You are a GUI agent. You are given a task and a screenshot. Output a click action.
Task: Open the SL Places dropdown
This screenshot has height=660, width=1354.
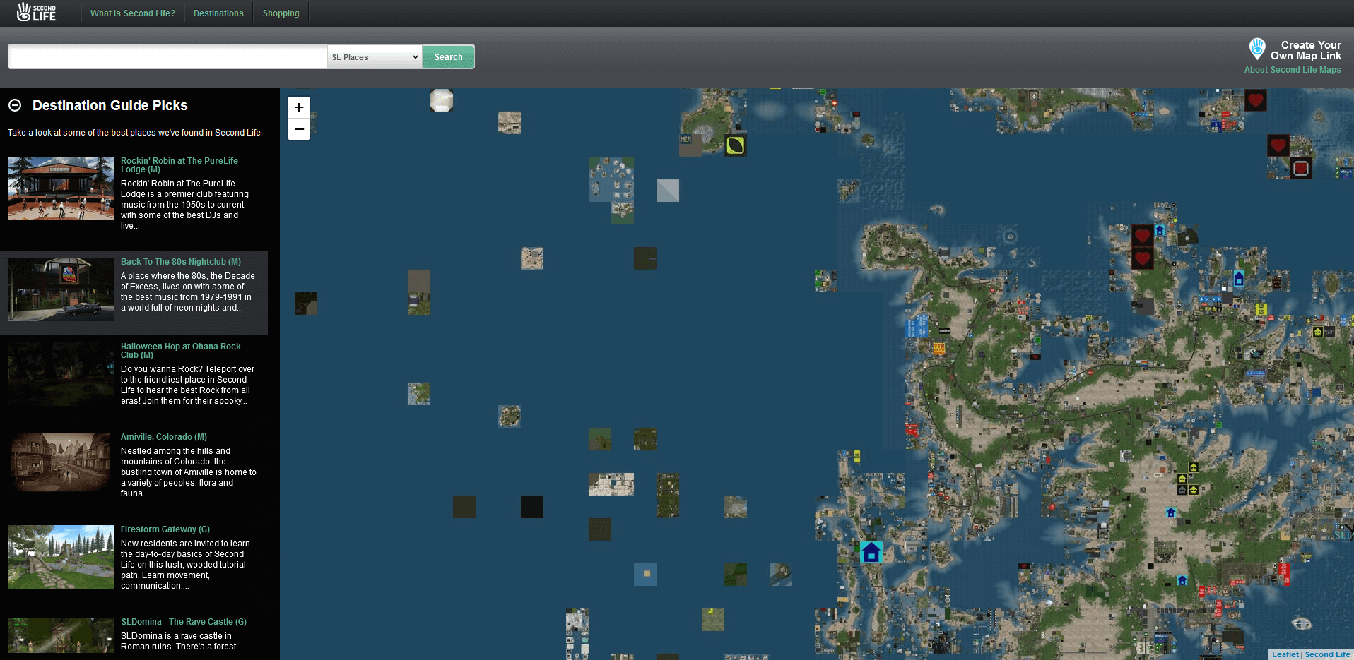[x=375, y=56]
